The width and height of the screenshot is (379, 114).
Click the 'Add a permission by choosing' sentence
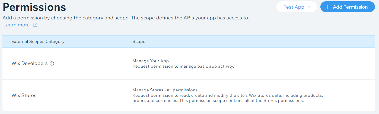[126, 18]
